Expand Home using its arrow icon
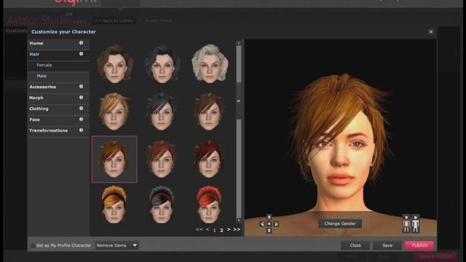 [x=81, y=43]
